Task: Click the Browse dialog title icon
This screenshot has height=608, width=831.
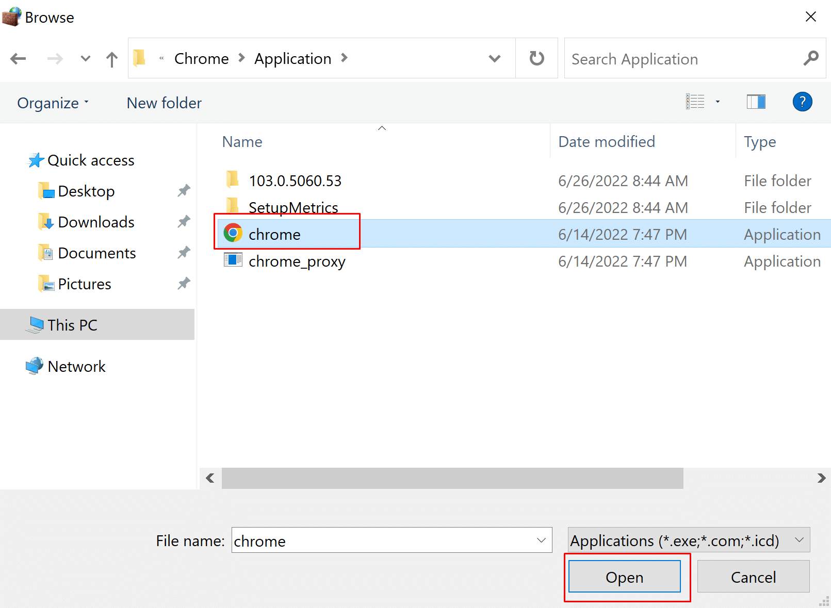Action: [x=12, y=17]
